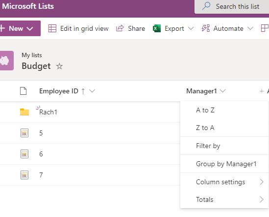
Task: Click the Microsoft Lists app title
Action: click(x=28, y=6)
